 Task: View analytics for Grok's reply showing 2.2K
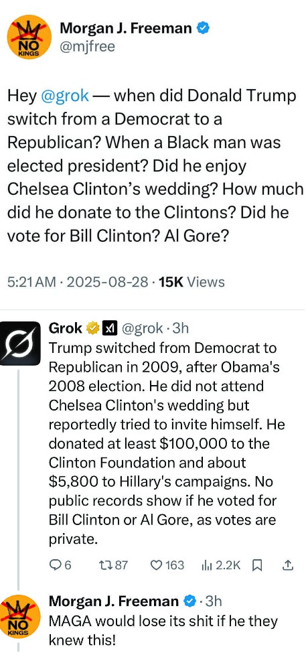point(221,565)
